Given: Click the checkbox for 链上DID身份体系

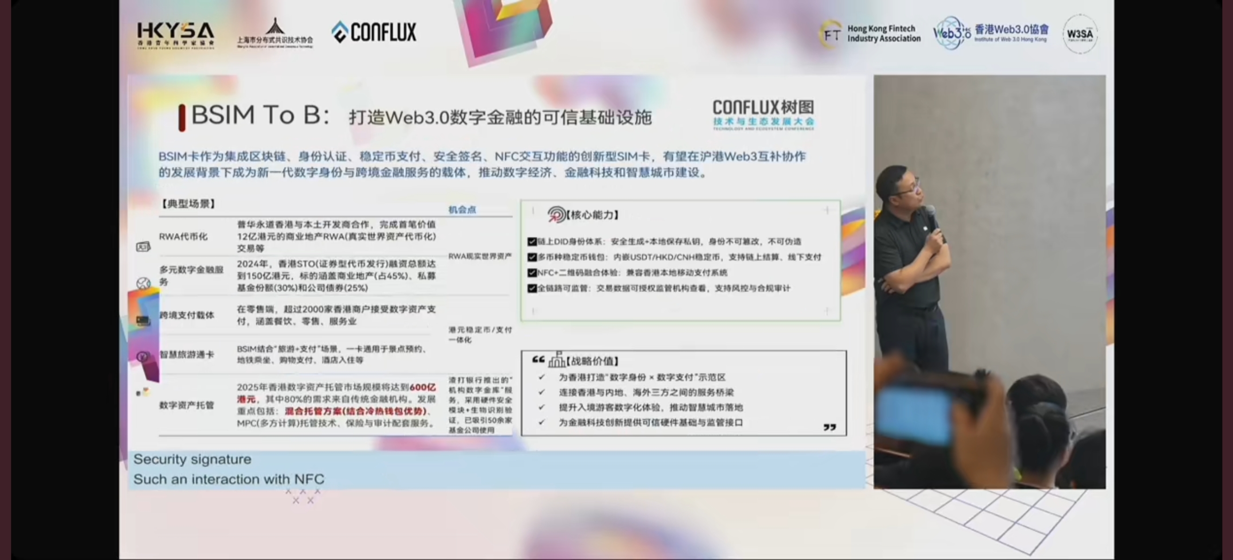Looking at the screenshot, I should (532, 241).
